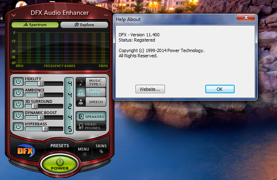Viewport: 277px width, 180px height.
Task: Open the Presets menu
Action: pyautogui.click(x=60, y=146)
